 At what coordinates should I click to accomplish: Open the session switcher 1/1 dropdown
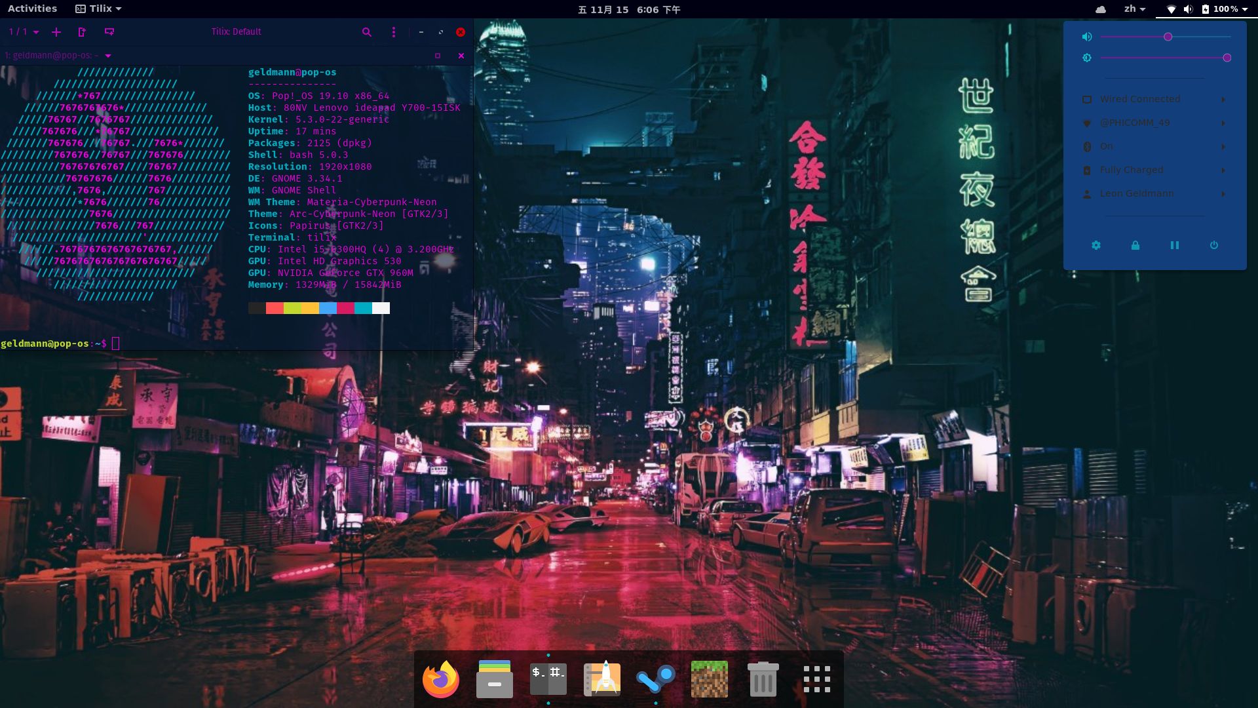pos(22,31)
